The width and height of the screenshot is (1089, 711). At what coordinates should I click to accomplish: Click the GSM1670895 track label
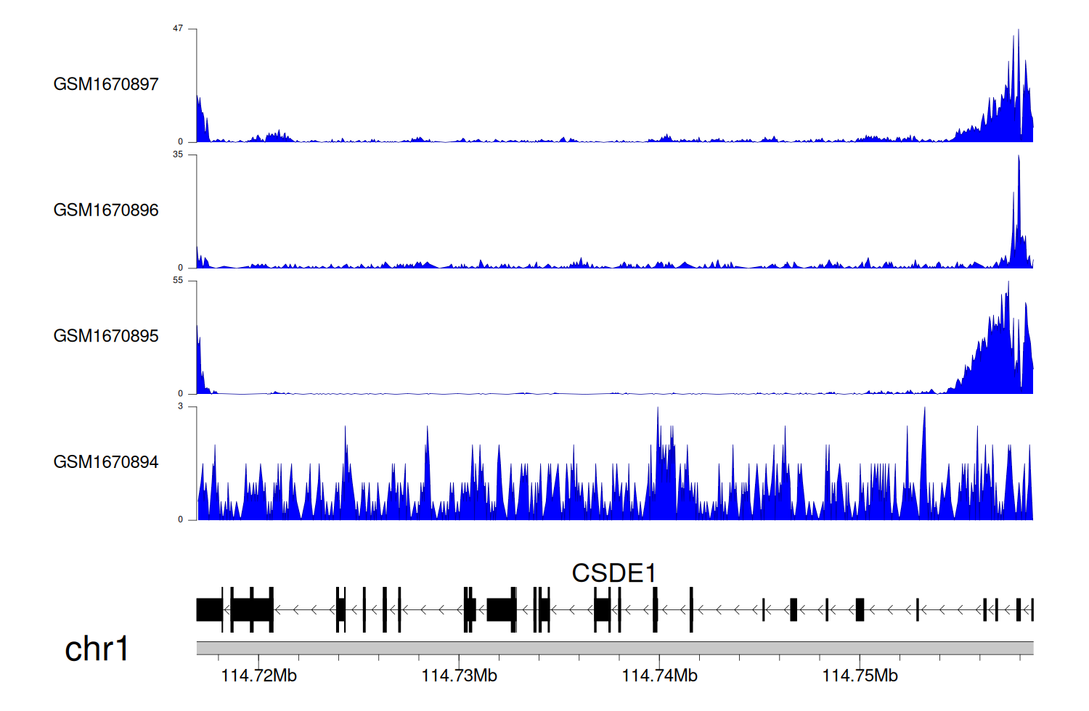(106, 336)
